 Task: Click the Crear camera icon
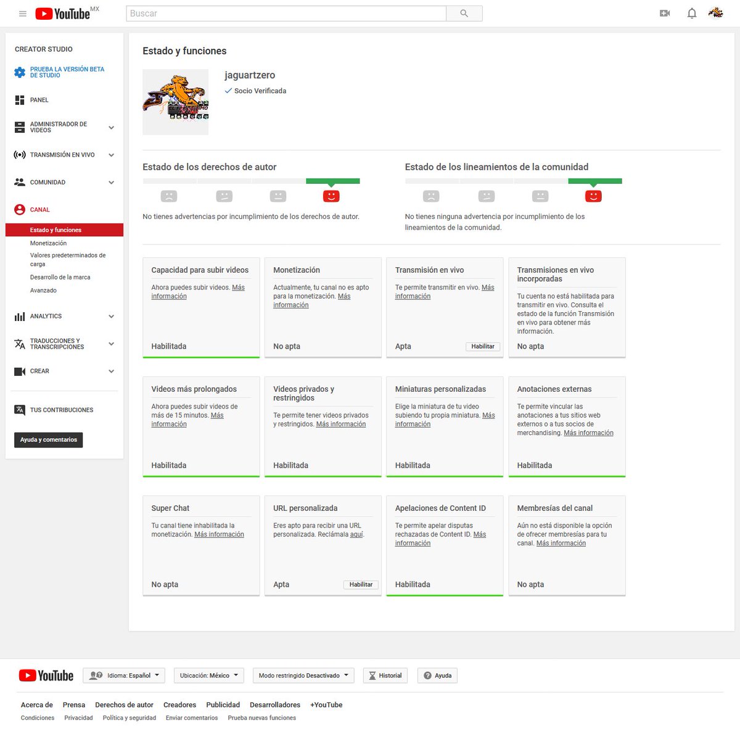click(x=20, y=371)
